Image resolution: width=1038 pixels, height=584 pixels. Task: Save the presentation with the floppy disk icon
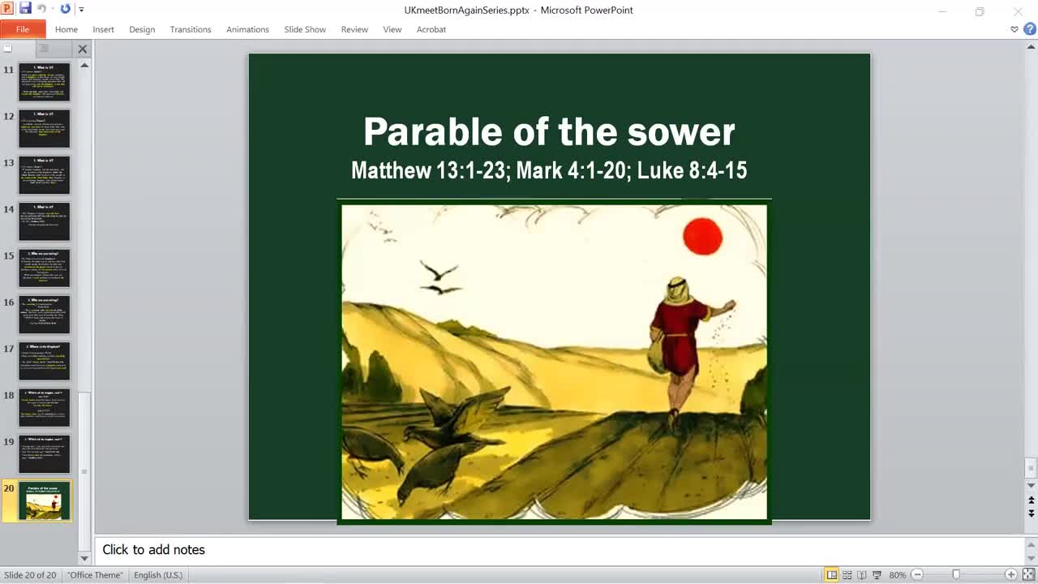[25, 9]
